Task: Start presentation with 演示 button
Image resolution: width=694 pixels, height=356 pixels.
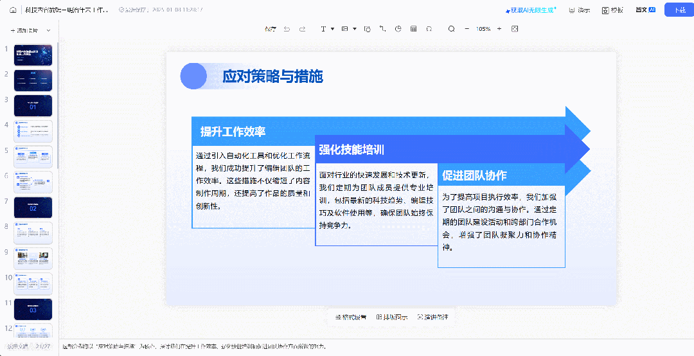Action: click(578, 10)
